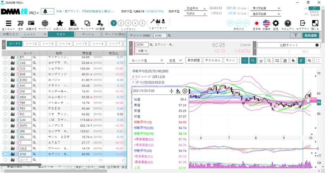Open 個別銘柄 stock search icon
The image size is (325, 173).
tap(73, 23)
